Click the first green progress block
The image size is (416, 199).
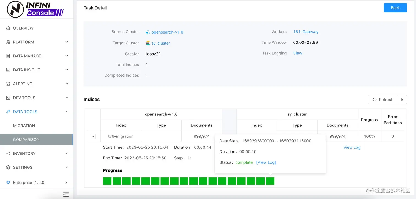click(107, 181)
